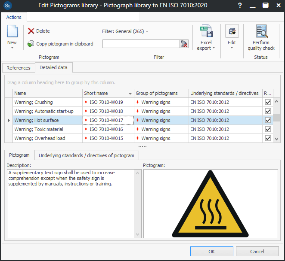Switch to the Actions ribbon tab
The height and width of the screenshot is (261, 285).
click(14, 17)
